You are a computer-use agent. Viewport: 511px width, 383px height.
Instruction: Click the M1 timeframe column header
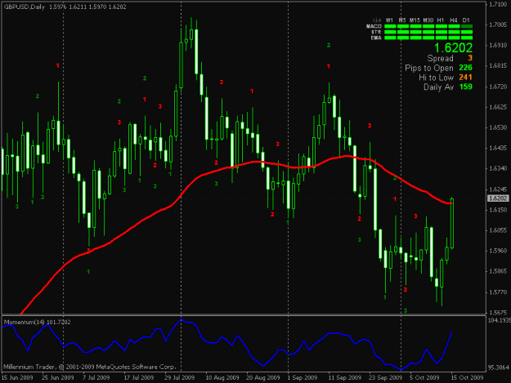pos(389,20)
